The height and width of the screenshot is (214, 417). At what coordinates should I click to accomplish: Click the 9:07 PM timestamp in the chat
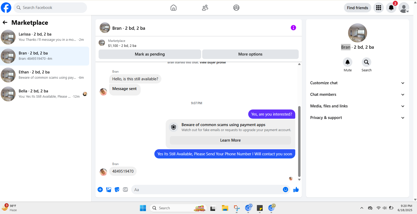(x=197, y=103)
